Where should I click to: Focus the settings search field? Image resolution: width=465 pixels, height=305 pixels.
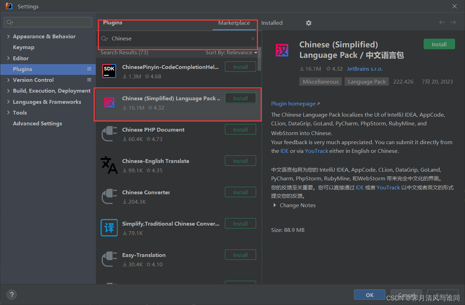click(x=48, y=22)
